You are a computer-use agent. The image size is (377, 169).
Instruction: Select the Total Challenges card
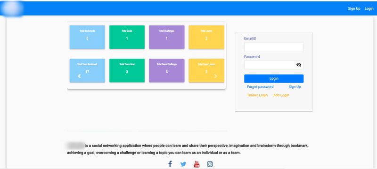pos(167,37)
